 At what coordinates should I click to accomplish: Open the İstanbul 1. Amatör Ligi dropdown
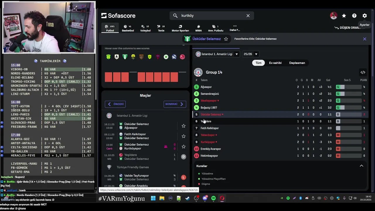pos(217,54)
